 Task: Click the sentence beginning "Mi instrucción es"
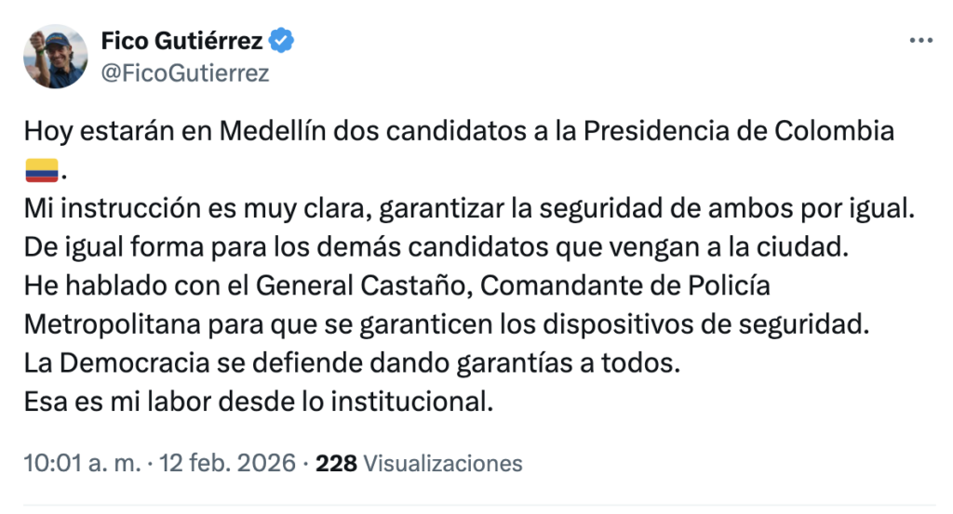coord(470,210)
